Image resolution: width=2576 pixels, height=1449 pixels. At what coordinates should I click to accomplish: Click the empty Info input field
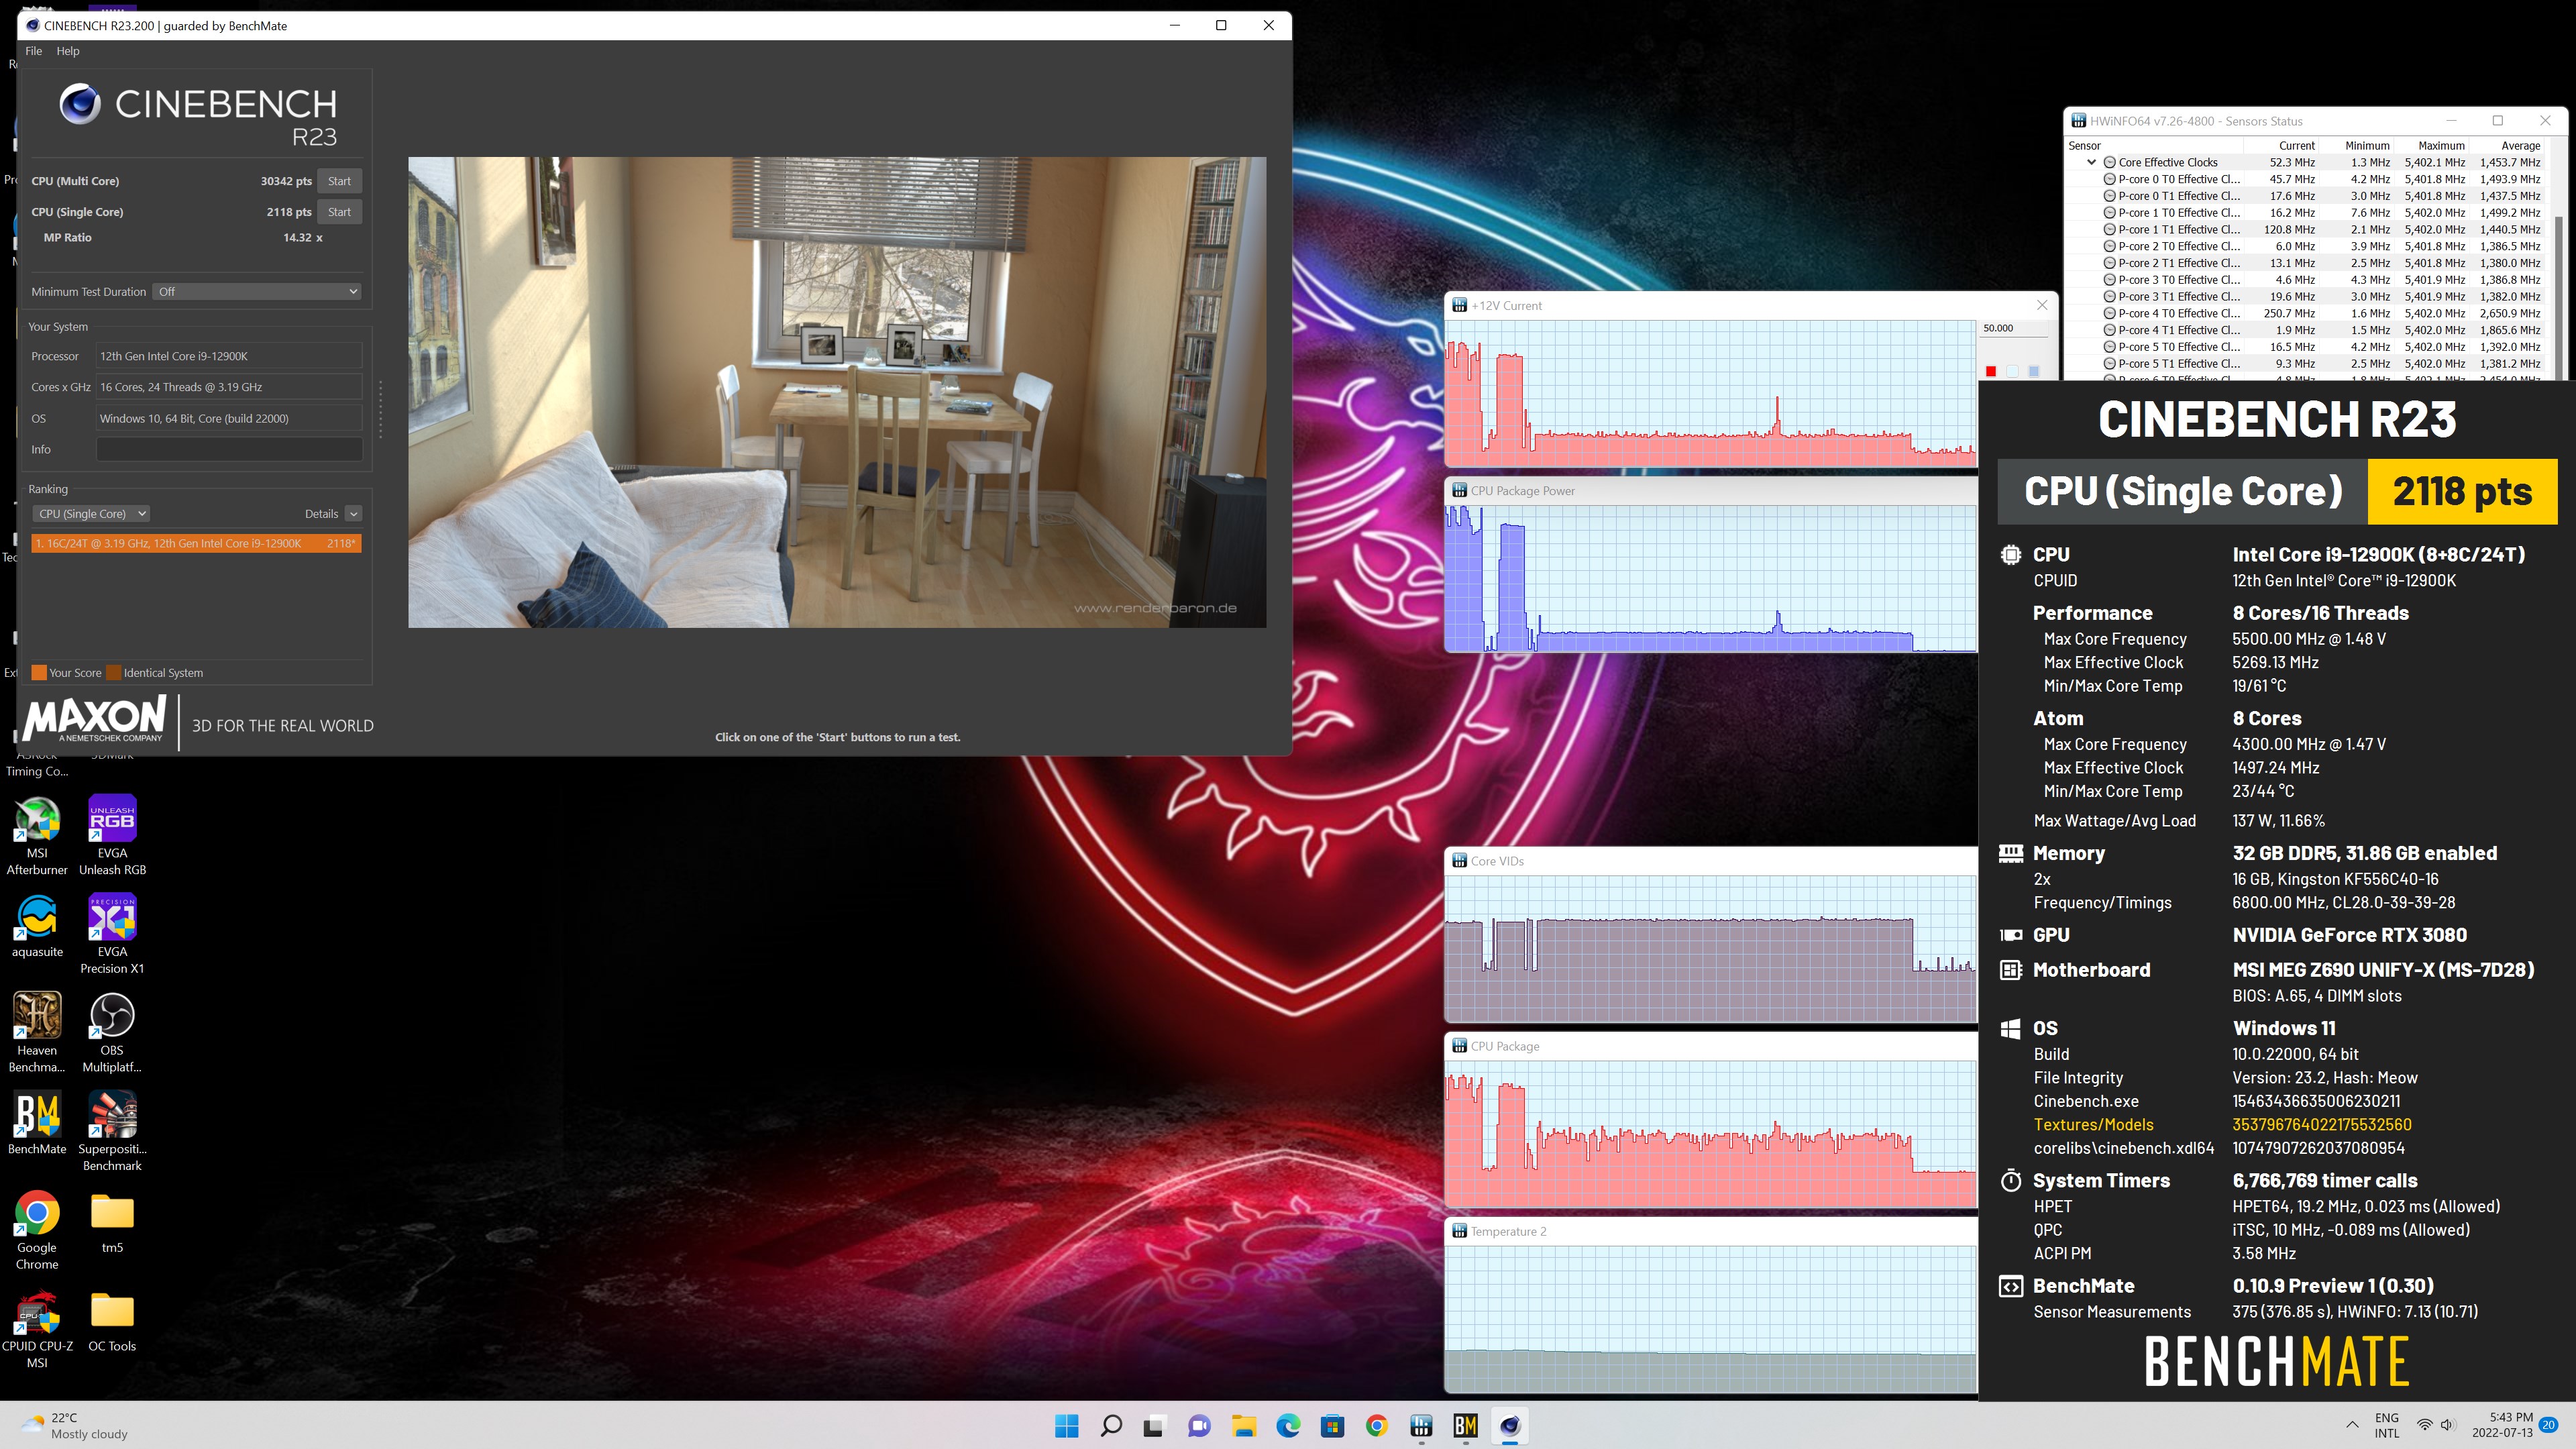tap(229, 449)
